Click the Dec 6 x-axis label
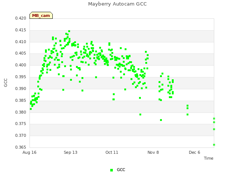The width and height of the screenshot is (236, 177). click(194, 152)
